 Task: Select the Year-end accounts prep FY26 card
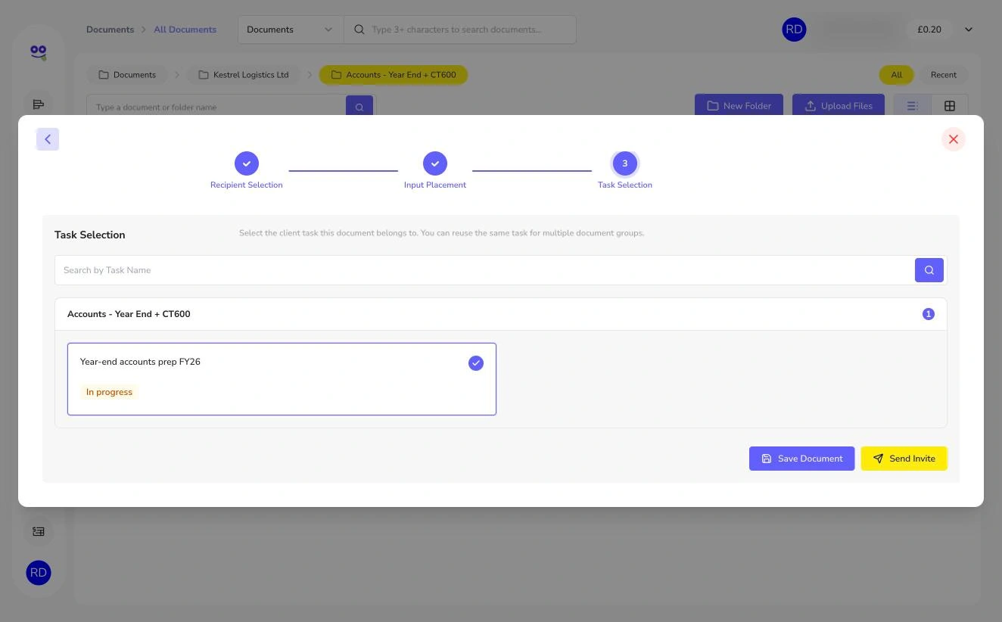click(x=282, y=379)
